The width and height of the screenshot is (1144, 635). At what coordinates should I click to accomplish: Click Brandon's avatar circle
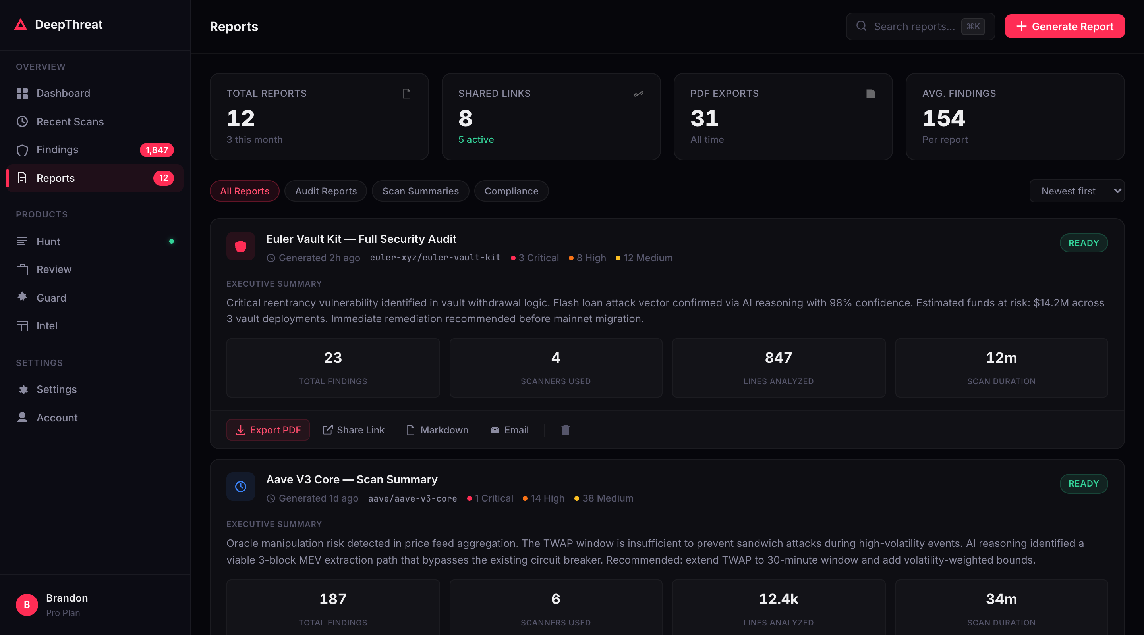click(27, 604)
